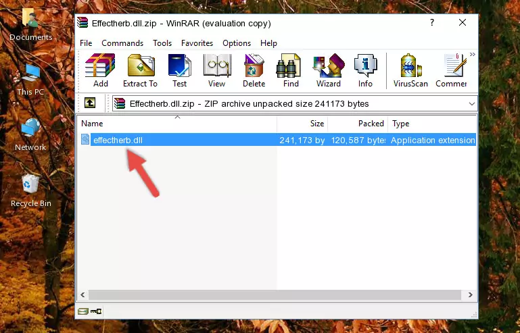Click the horizontal scrollbar right arrow

coord(470,294)
